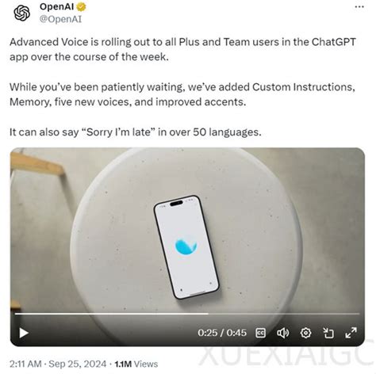This screenshot has width=376, height=374.
Task: Play the video with the play button
Action: (24, 333)
